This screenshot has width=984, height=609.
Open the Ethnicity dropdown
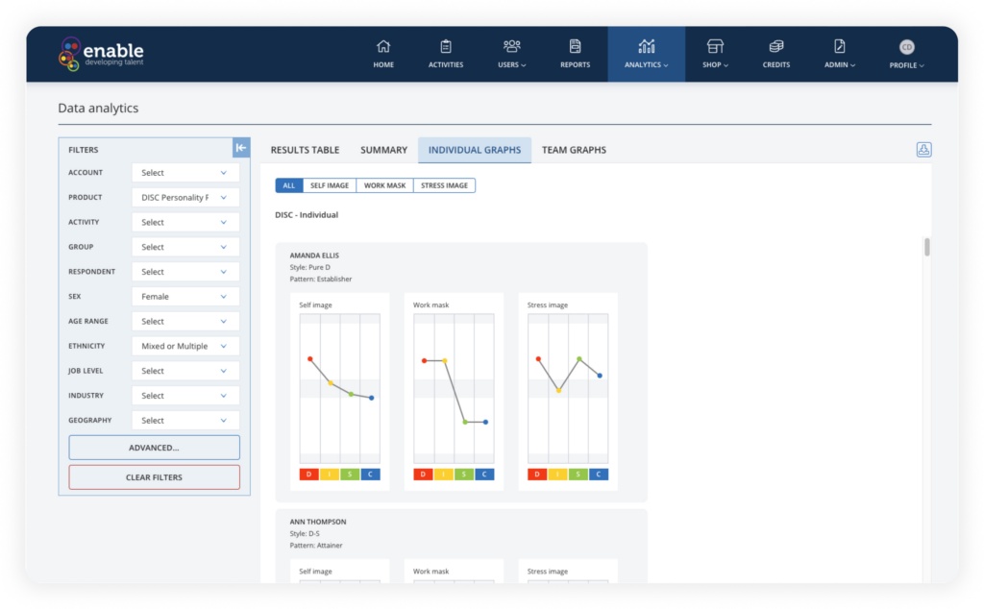[x=185, y=346]
